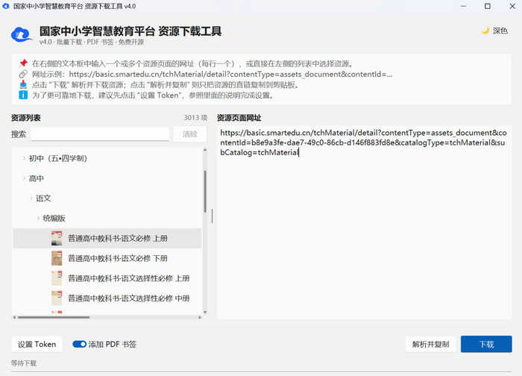Minimize the window
Screen dimensions: 522x376
pos(463,6)
